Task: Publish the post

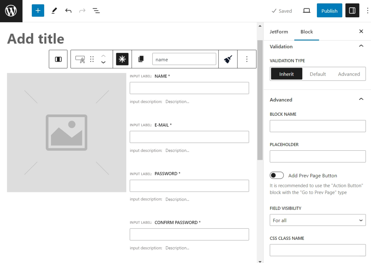Action: click(329, 10)
